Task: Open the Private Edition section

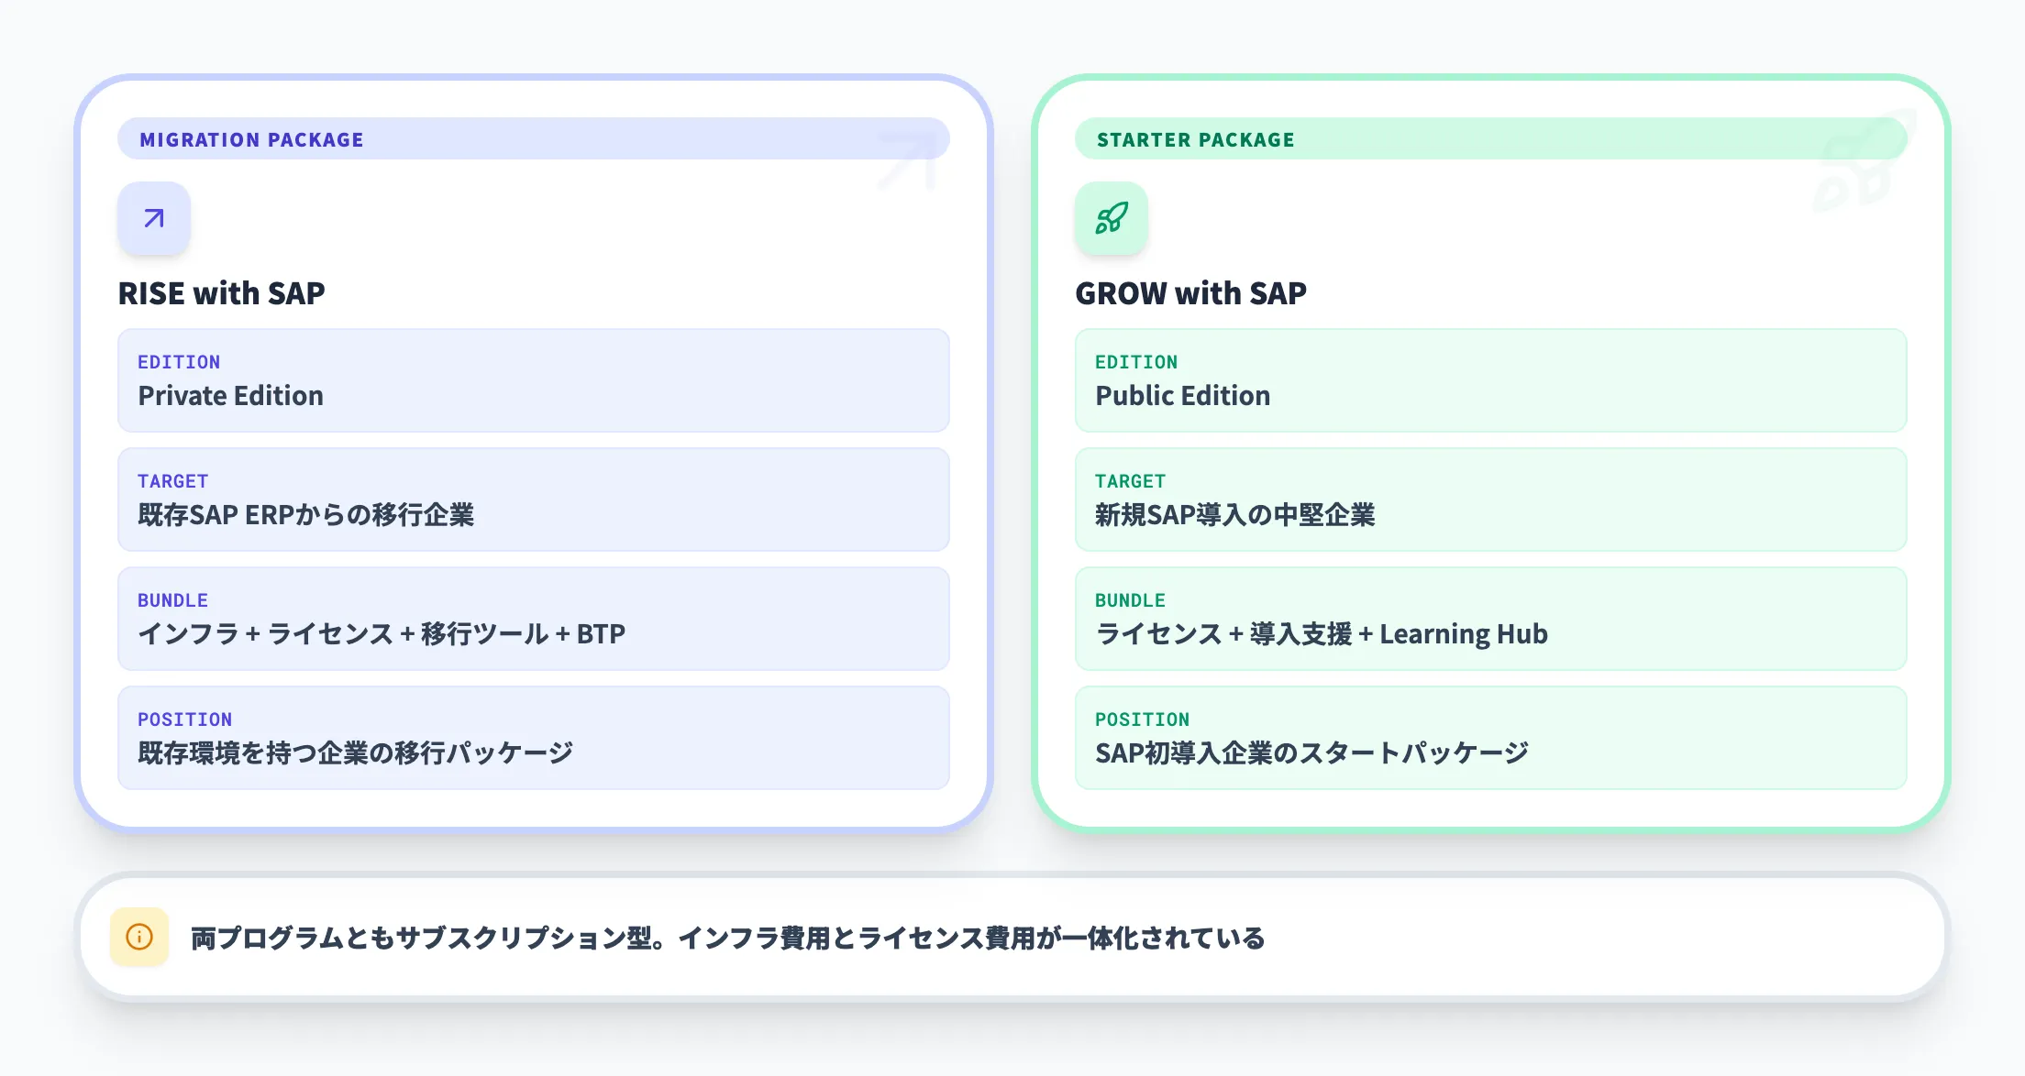Action: (x=532, y=379)
